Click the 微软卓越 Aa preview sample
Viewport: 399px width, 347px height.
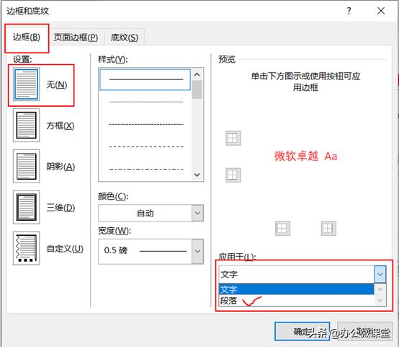point(305,156)
